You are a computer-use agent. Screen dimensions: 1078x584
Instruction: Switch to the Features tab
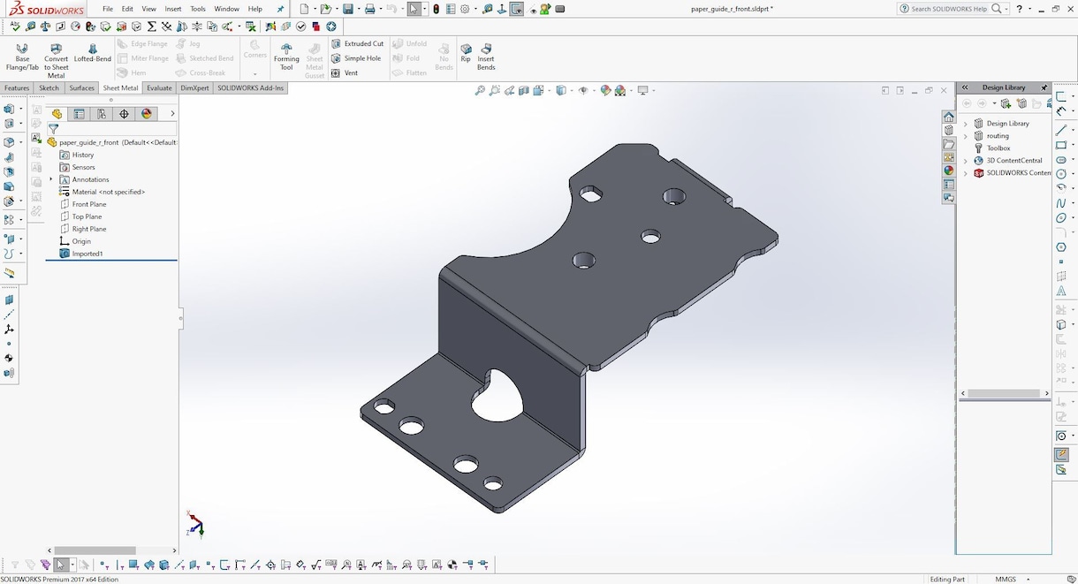pyautogui.click(x=17, y=88)
